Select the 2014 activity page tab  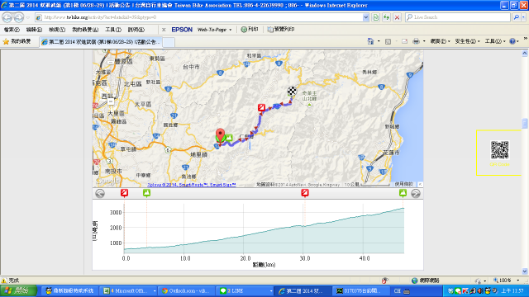pos(101,42)
